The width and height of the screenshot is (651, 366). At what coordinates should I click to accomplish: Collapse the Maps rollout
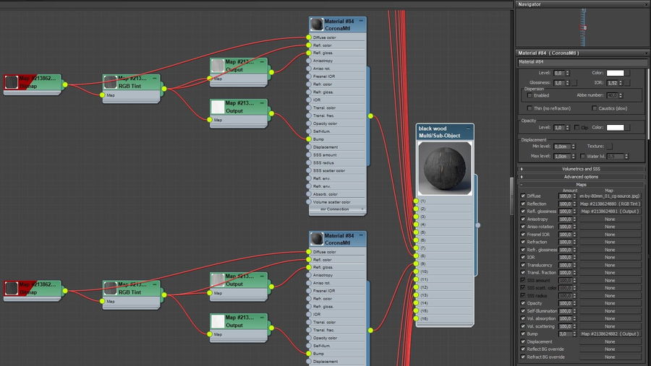tap(581, 185)
